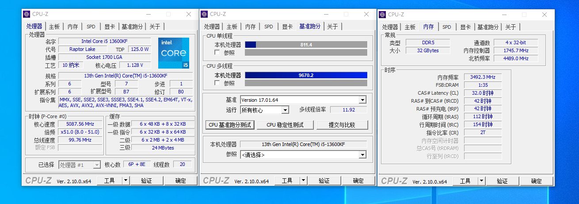Switch to the 处理器 tab in the memory window
This screenshot has width=579, height=204.
(390, 27)
